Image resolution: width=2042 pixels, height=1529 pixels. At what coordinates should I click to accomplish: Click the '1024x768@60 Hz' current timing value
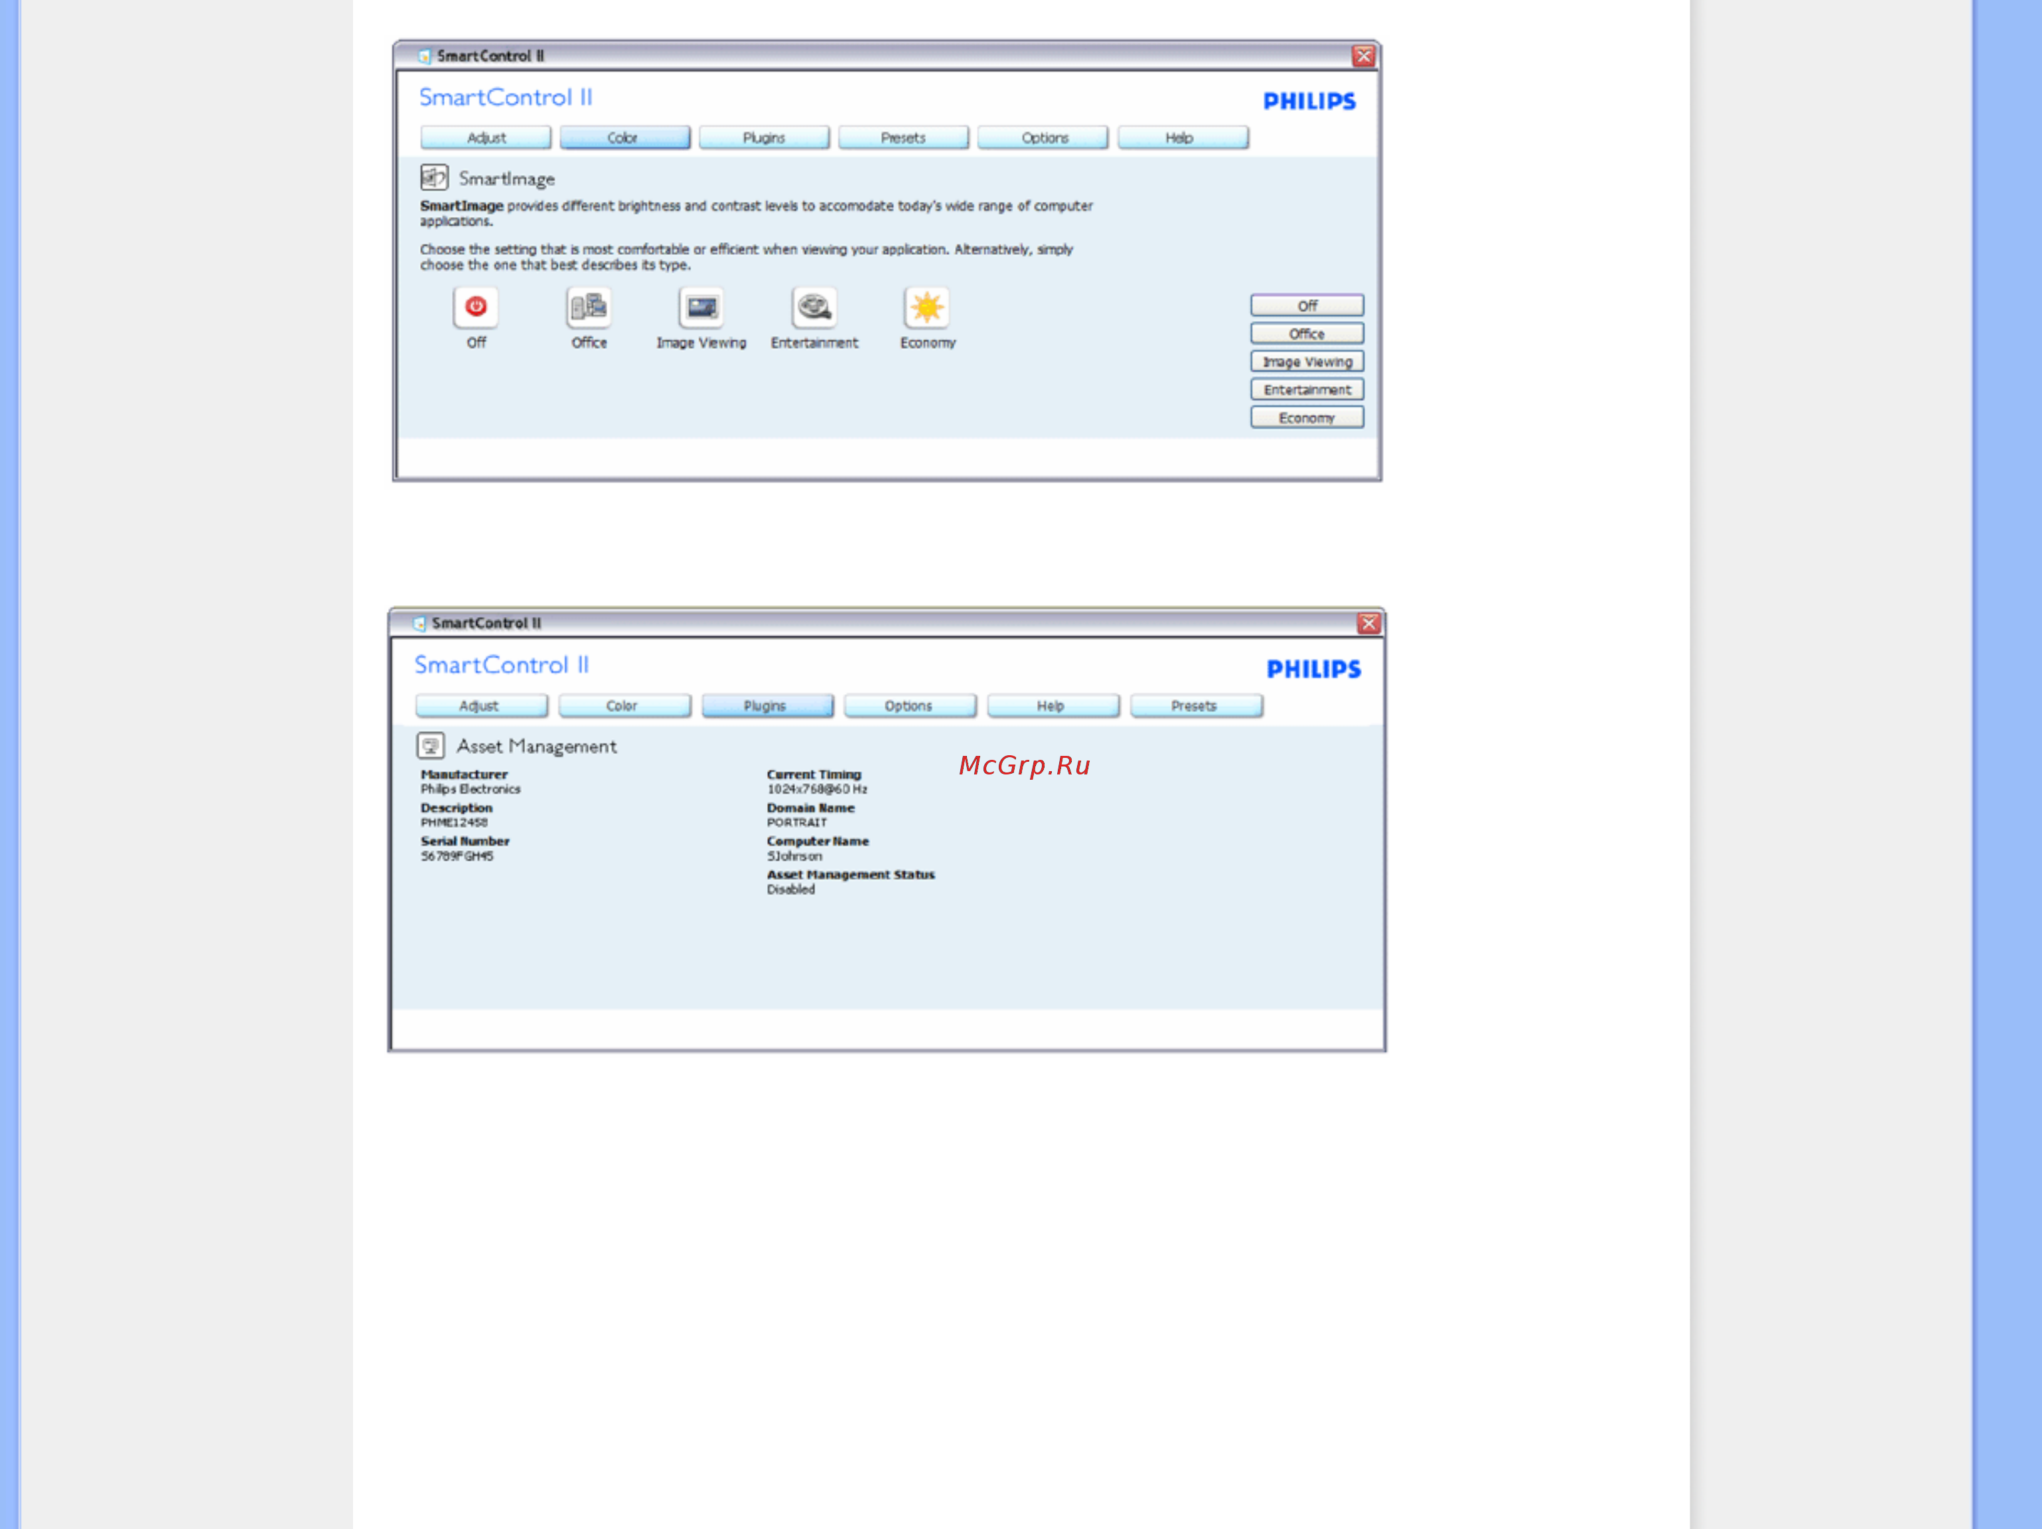point(817,790)
